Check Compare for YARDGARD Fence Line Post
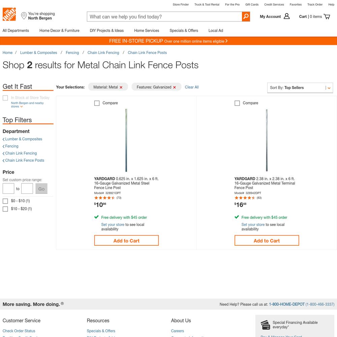 pos(97,103)
